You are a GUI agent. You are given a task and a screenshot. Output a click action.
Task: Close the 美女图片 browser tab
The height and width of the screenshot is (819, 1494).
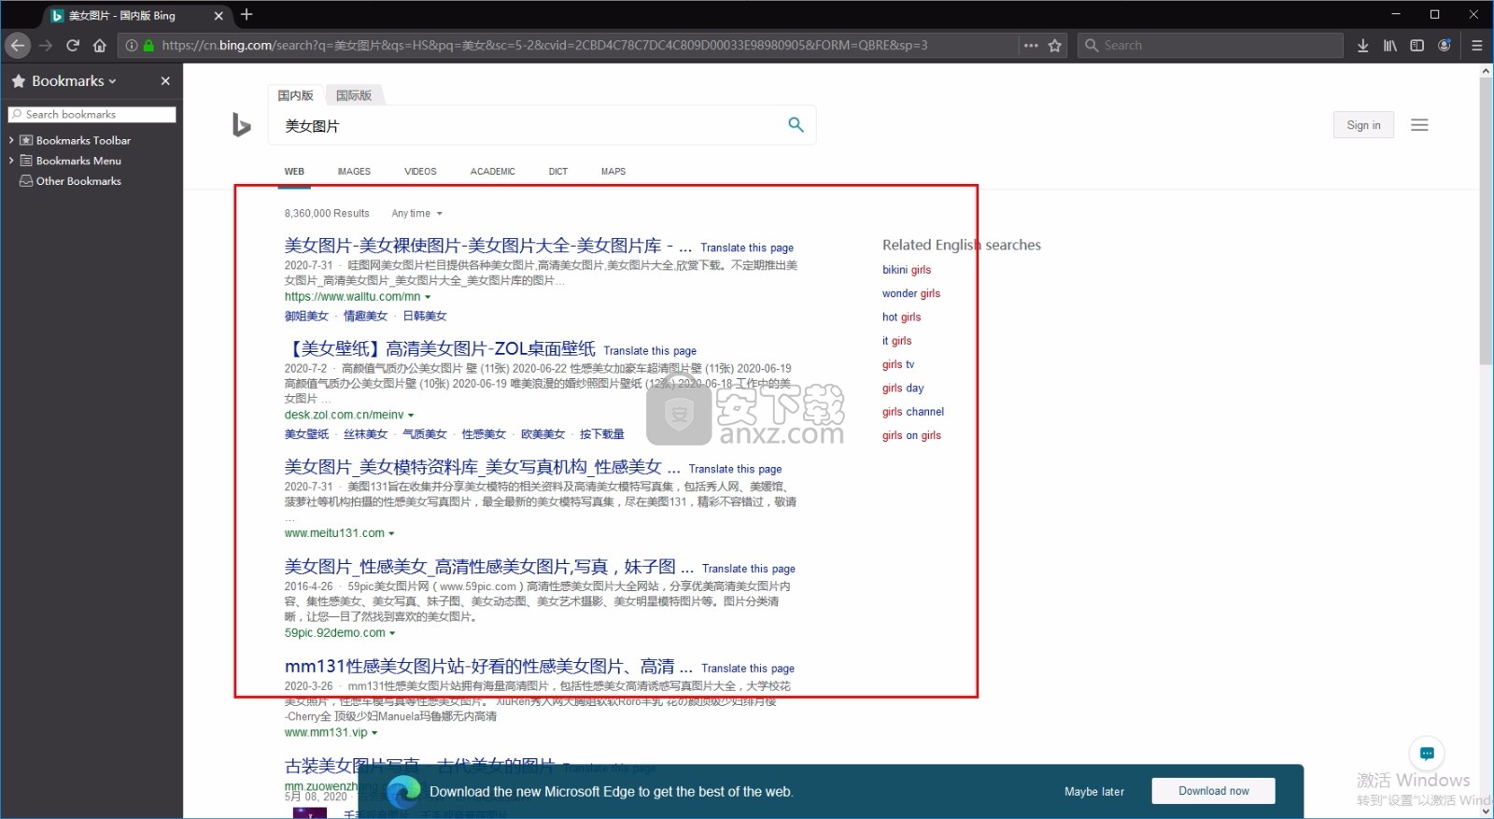[218, 16]
